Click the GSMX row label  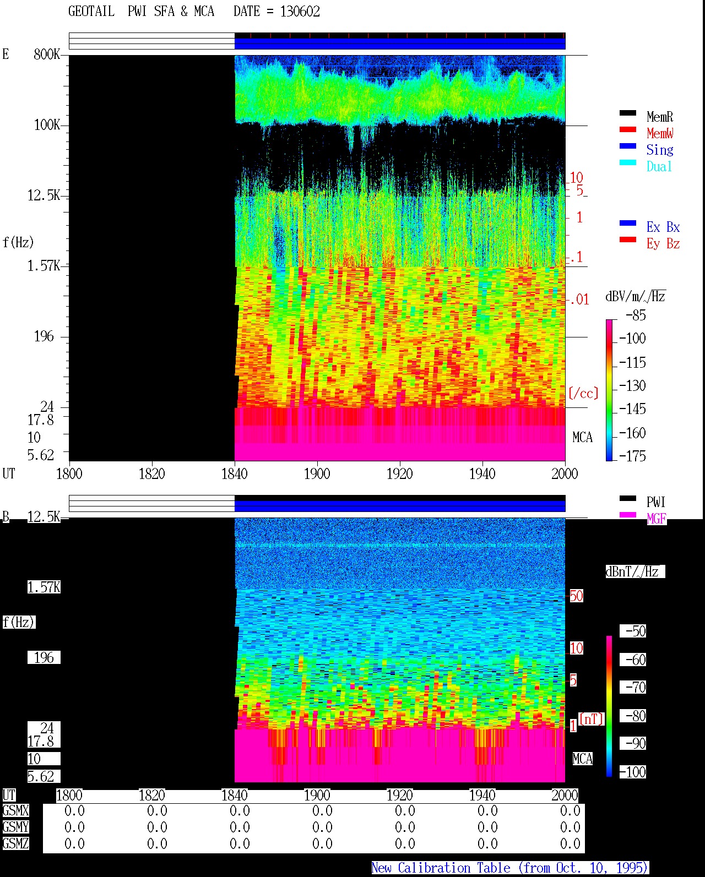(15, 811)
